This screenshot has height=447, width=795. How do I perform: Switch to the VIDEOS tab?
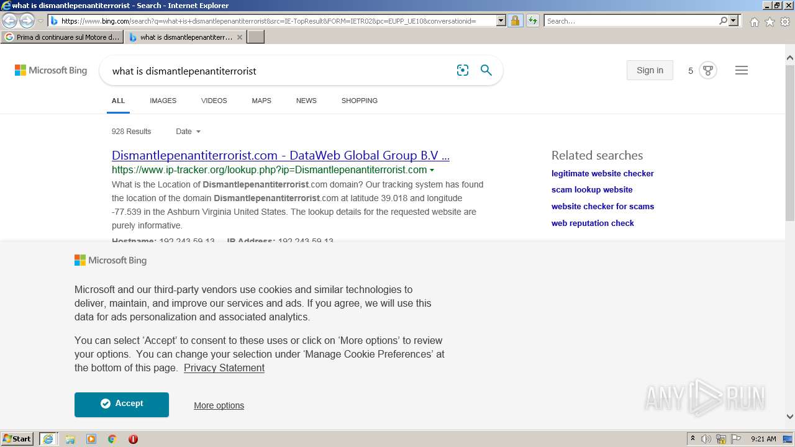(214, 101)
